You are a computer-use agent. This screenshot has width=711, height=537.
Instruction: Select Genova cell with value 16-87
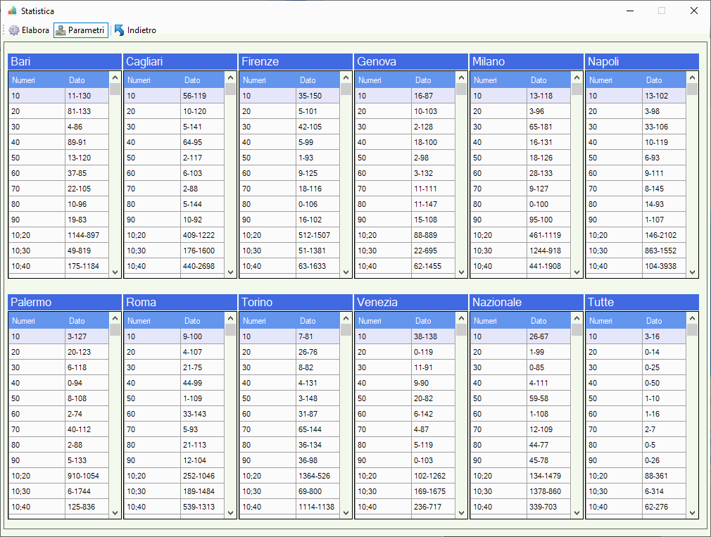434,96
